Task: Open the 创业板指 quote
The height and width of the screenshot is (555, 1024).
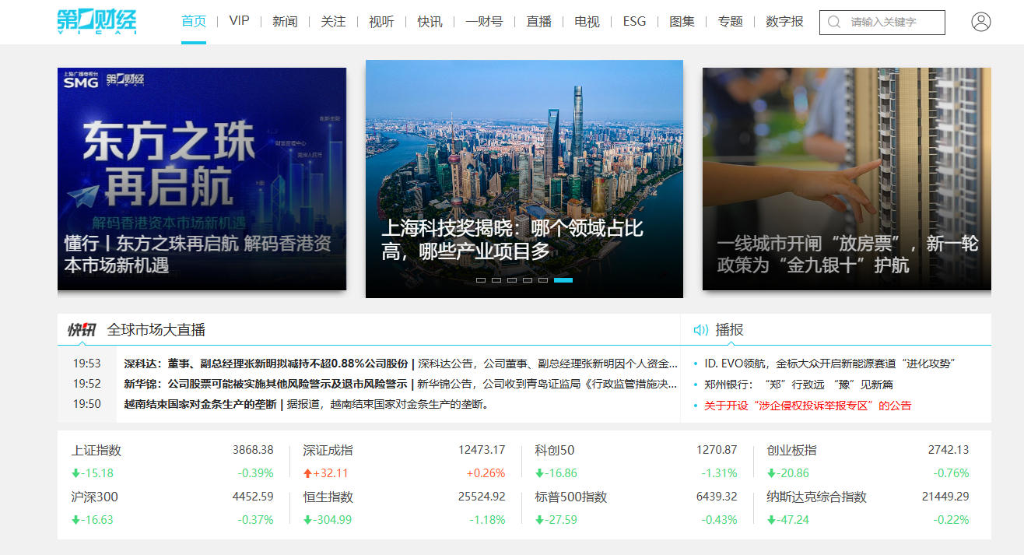Action: point(792,451)
